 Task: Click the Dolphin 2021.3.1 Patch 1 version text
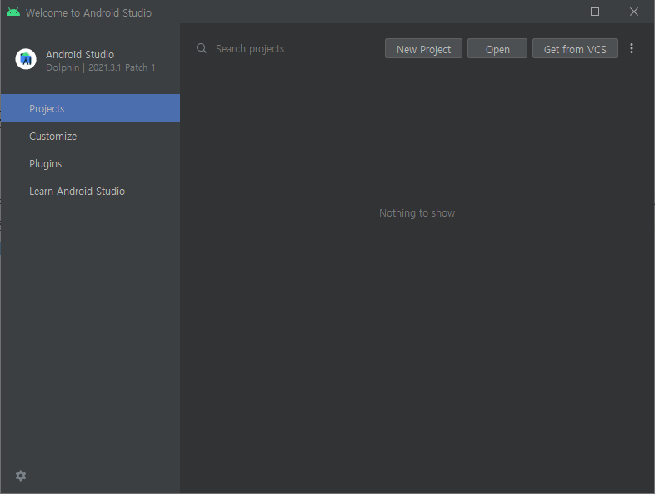[101, 67]
